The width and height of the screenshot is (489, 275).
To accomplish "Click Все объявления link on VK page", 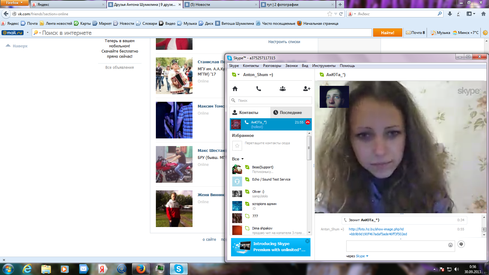I will (119, 68).
